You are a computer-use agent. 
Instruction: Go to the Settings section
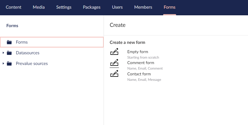(x=64, y=7)
